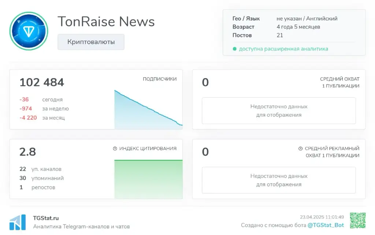Click the TGStat.ru text label
Screen dimensions: 375x235
tap(46, 218)
